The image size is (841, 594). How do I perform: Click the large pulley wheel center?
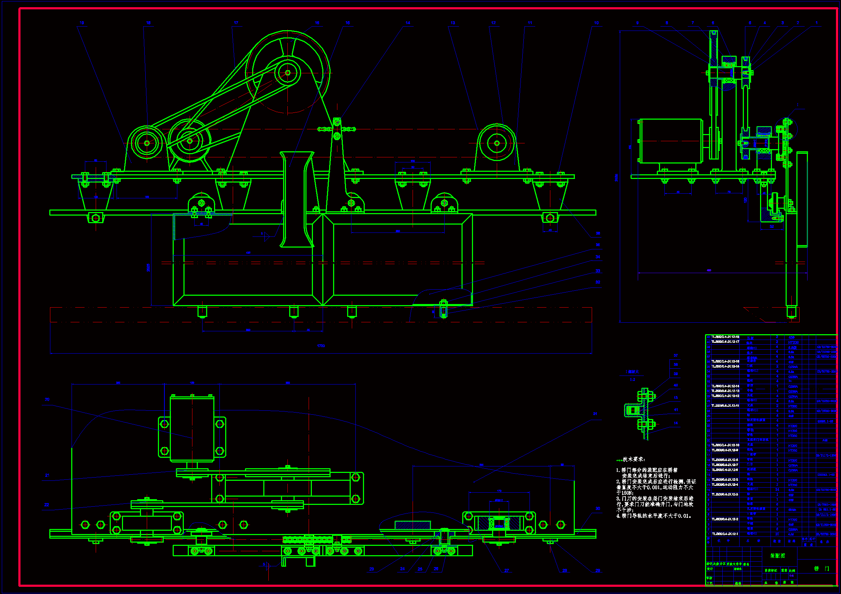point(287,73)
